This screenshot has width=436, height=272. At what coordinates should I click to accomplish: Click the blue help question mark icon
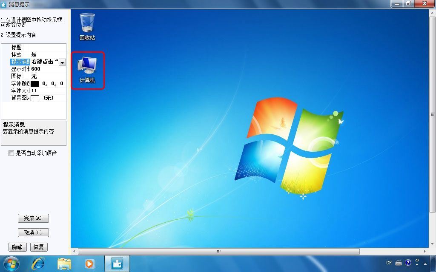pos(408,262)
